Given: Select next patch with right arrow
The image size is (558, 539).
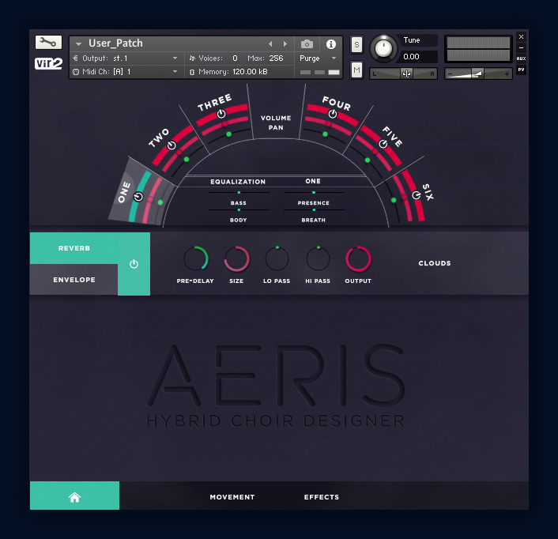Looking at the screenshot, I should [285, 44].
